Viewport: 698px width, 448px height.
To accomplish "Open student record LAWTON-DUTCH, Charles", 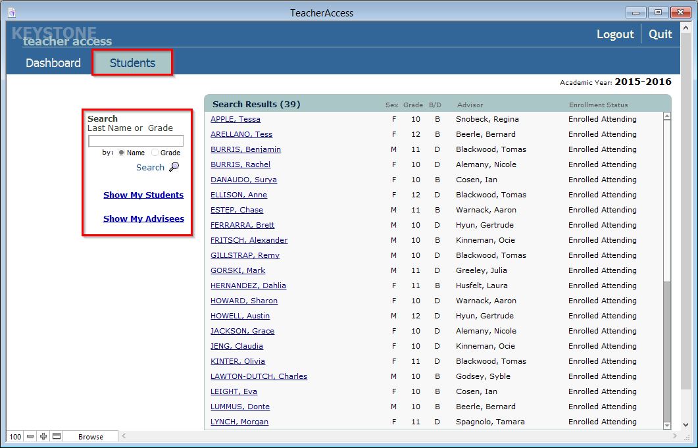I will pyautogui.click(x=259, y=376).
